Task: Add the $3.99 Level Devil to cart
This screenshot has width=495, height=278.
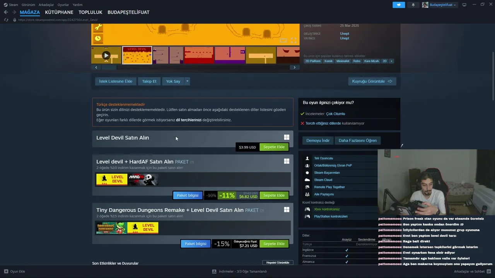Action: 274,147
